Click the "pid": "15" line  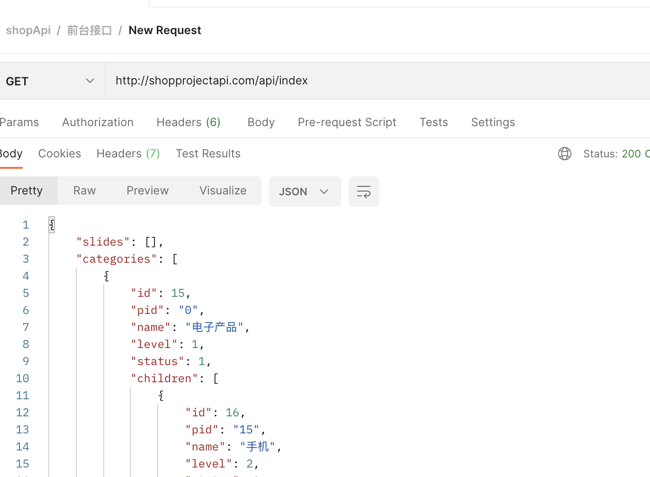click(226, 430)
